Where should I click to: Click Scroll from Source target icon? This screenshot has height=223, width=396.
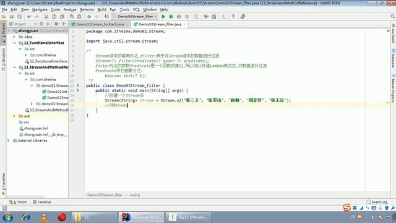click(x=41, y=24)
